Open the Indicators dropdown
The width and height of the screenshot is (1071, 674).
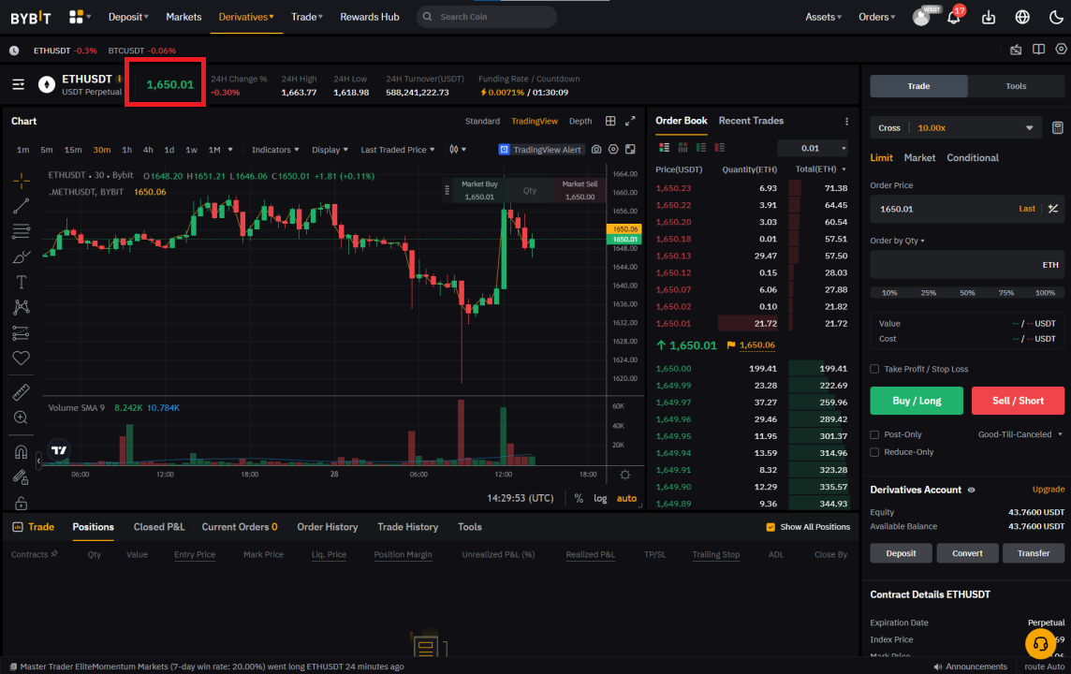275,150
